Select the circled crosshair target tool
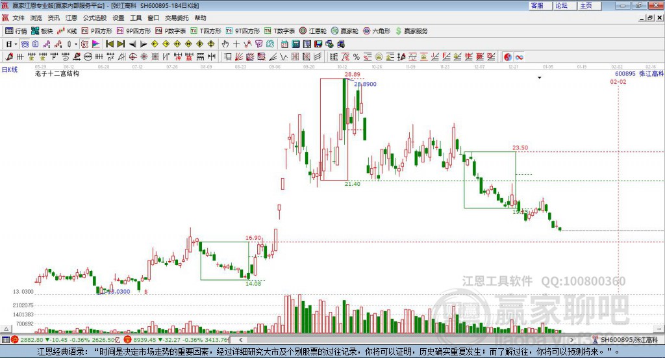This screenshot has height=358, width=665. pos(132,57)
